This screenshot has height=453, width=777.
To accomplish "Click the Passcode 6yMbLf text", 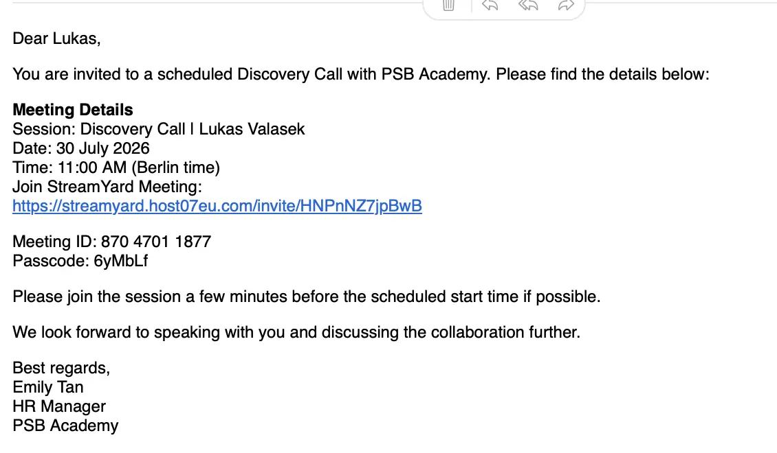I will tap(80, 261).
